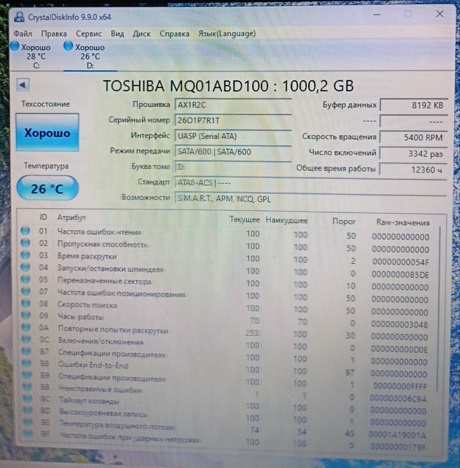Click the blue health indicator for disk C:

[x=15, y=46]
